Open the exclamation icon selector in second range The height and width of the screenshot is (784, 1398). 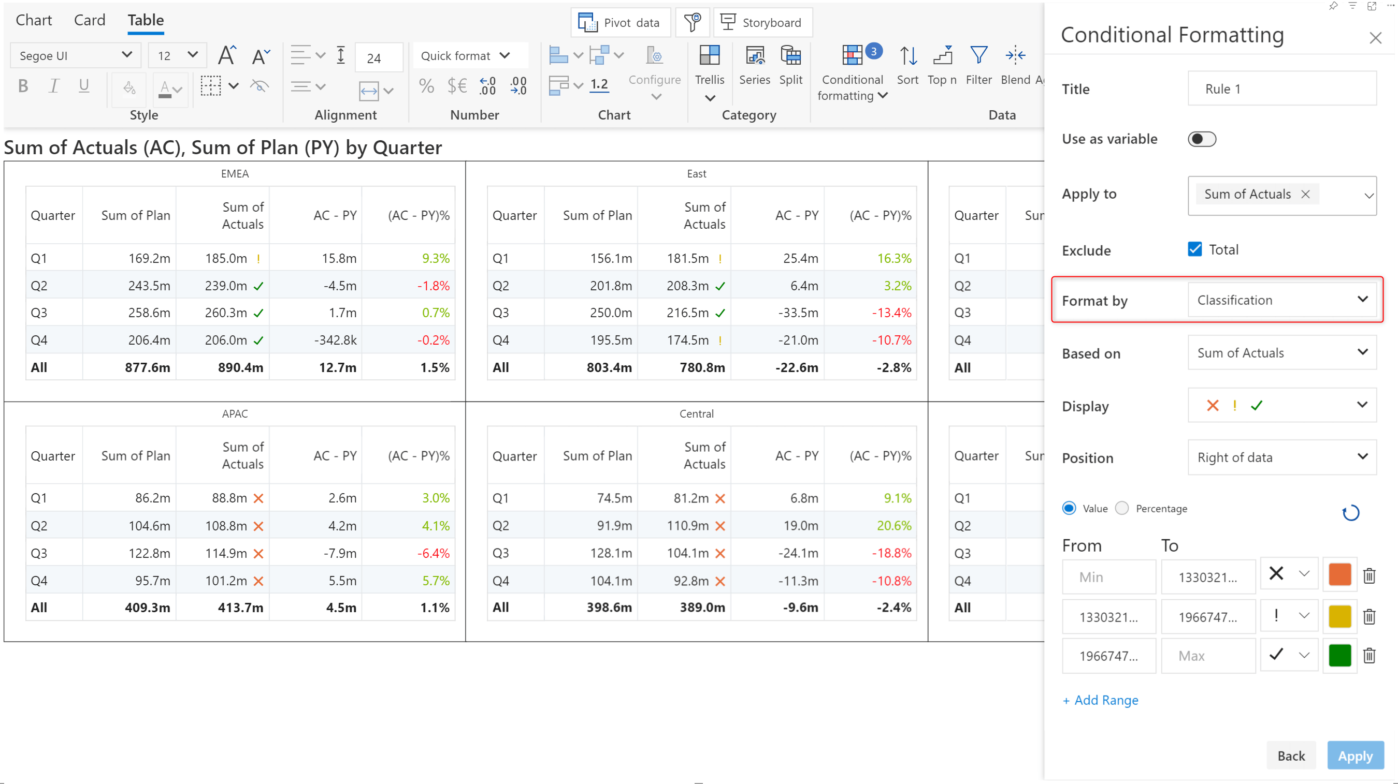(1289, 615)
